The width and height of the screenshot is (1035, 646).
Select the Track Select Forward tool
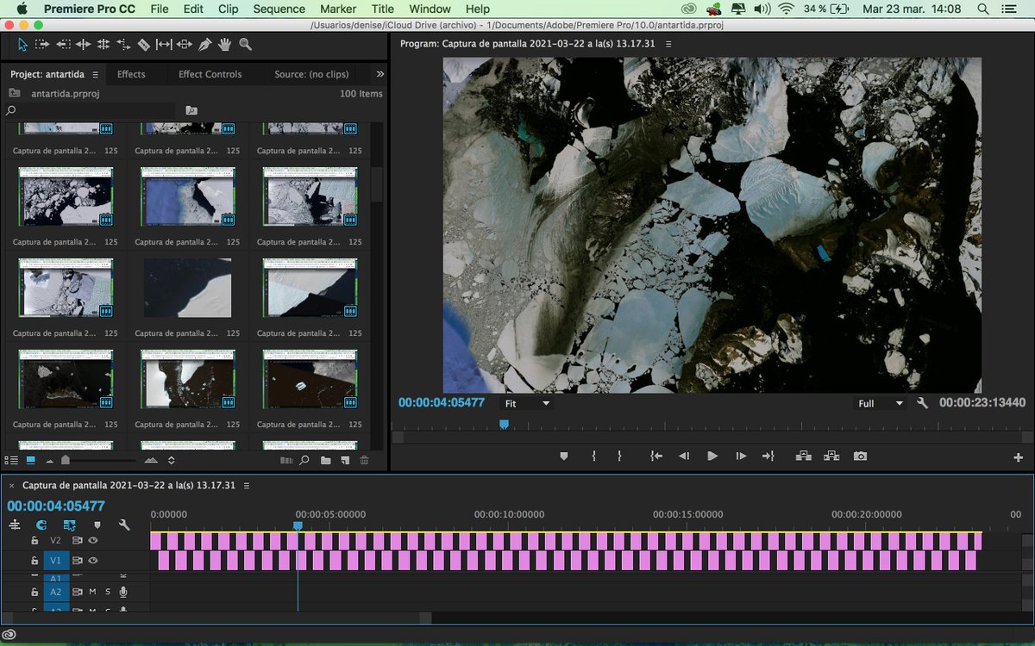point(42,44)
